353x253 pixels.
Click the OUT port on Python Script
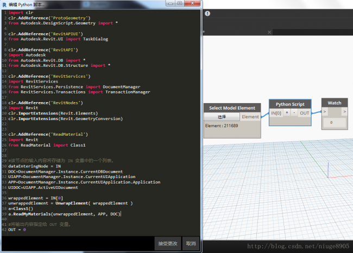304,113
